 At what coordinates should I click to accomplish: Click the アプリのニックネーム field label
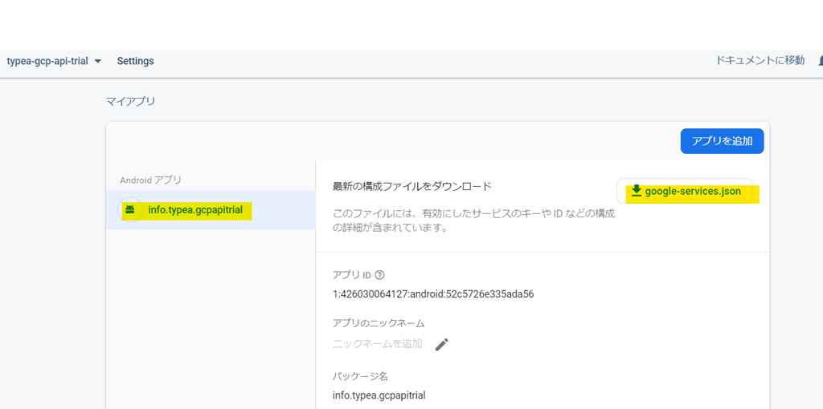pyautogui.click(x=379, y=323)
